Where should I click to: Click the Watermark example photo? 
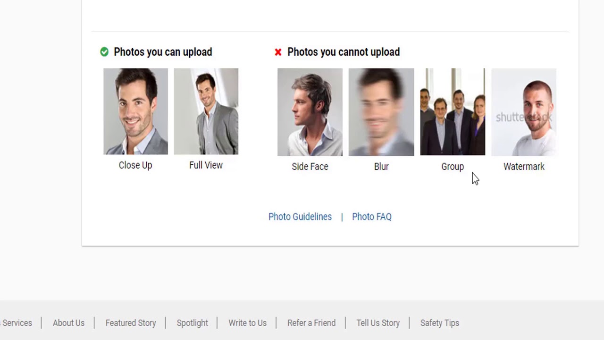[524, 112]
